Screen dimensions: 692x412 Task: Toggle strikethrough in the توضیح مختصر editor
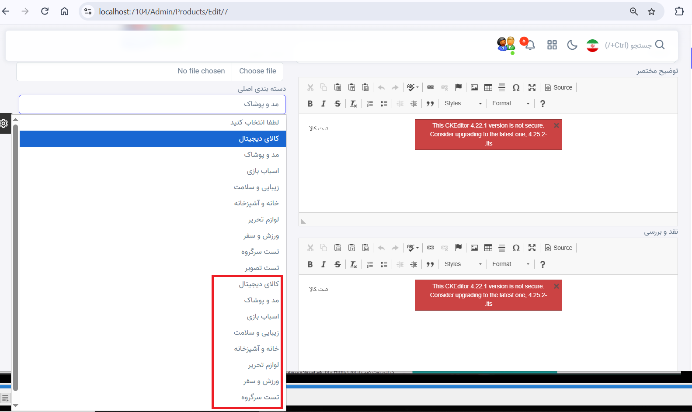point(337,104)
